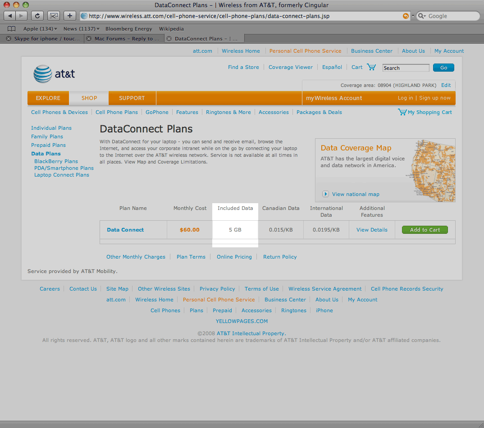484x428 pixels.
Task: Open Laptop Connect Plans in sidebar
Action: [x=61, y=175]
